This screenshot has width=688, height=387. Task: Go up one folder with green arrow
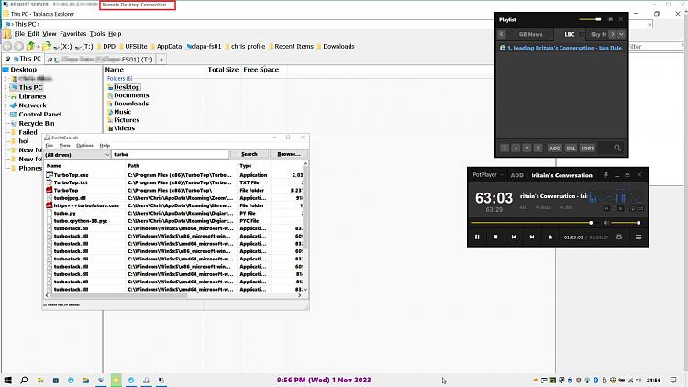click(30, 46)
